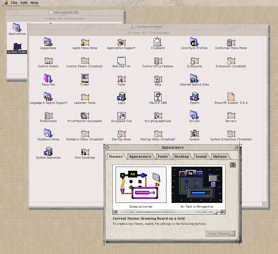Open the Apple Menu Items folder
Viewport: 278px width, 254px height.
click(85, 42)
